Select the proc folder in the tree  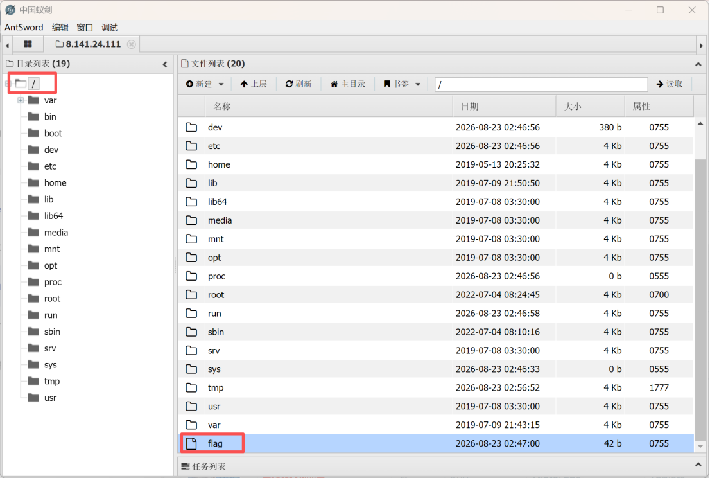point(53,282)
